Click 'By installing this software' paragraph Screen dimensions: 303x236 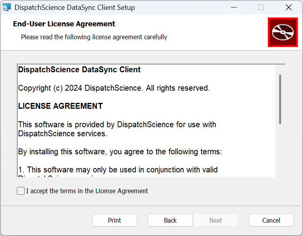tap(120, 152)
